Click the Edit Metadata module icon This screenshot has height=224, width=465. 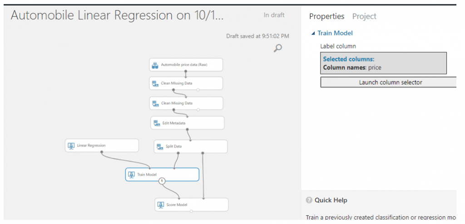pyautogui.click(x=157, y=123)
